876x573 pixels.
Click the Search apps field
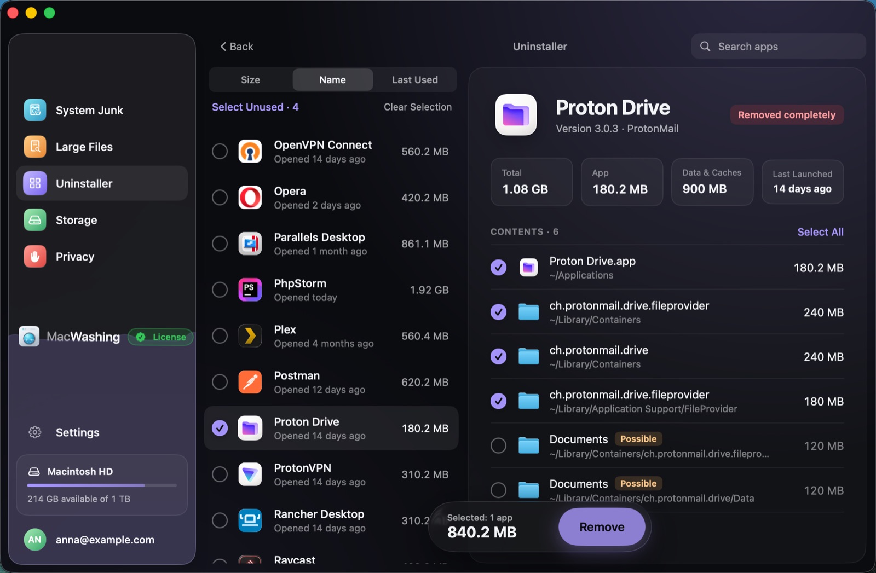point(778,47)
